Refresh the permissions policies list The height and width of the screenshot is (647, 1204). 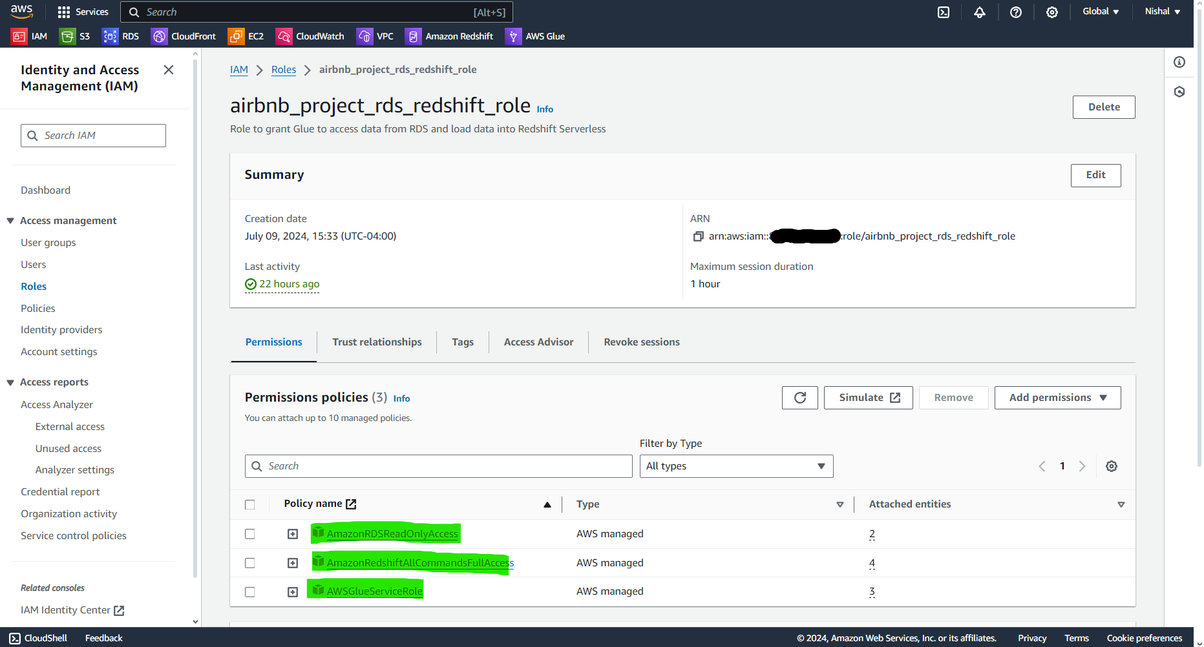[x=800, y=398]
